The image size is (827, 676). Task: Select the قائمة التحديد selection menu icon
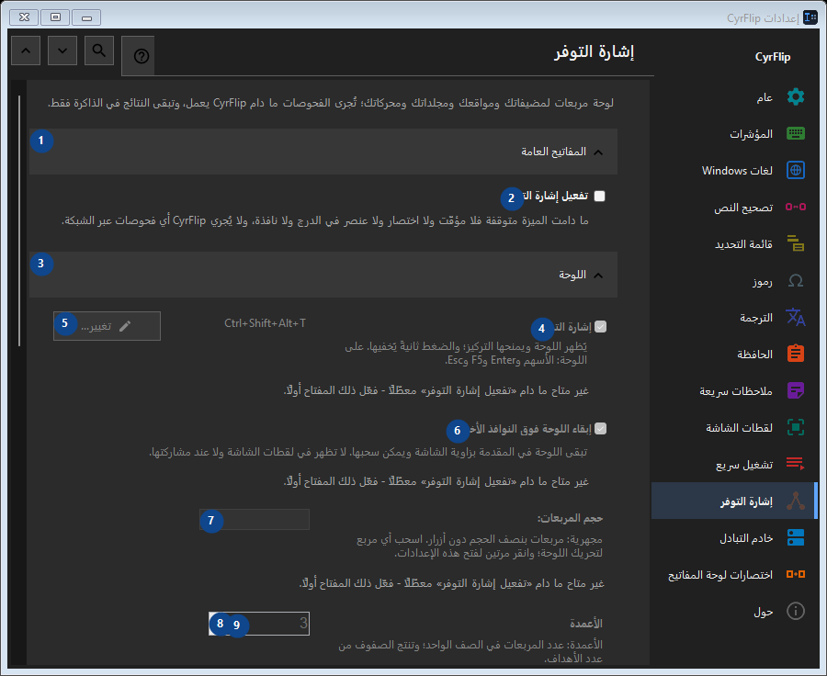click(796, 243)
